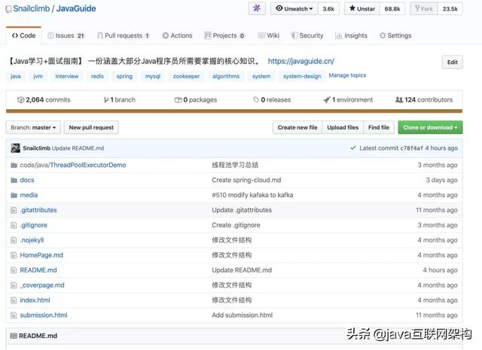The height and width of the screenshot is (350, 482).
Task: Click the mysql topic tag
Action: [153, 76]
